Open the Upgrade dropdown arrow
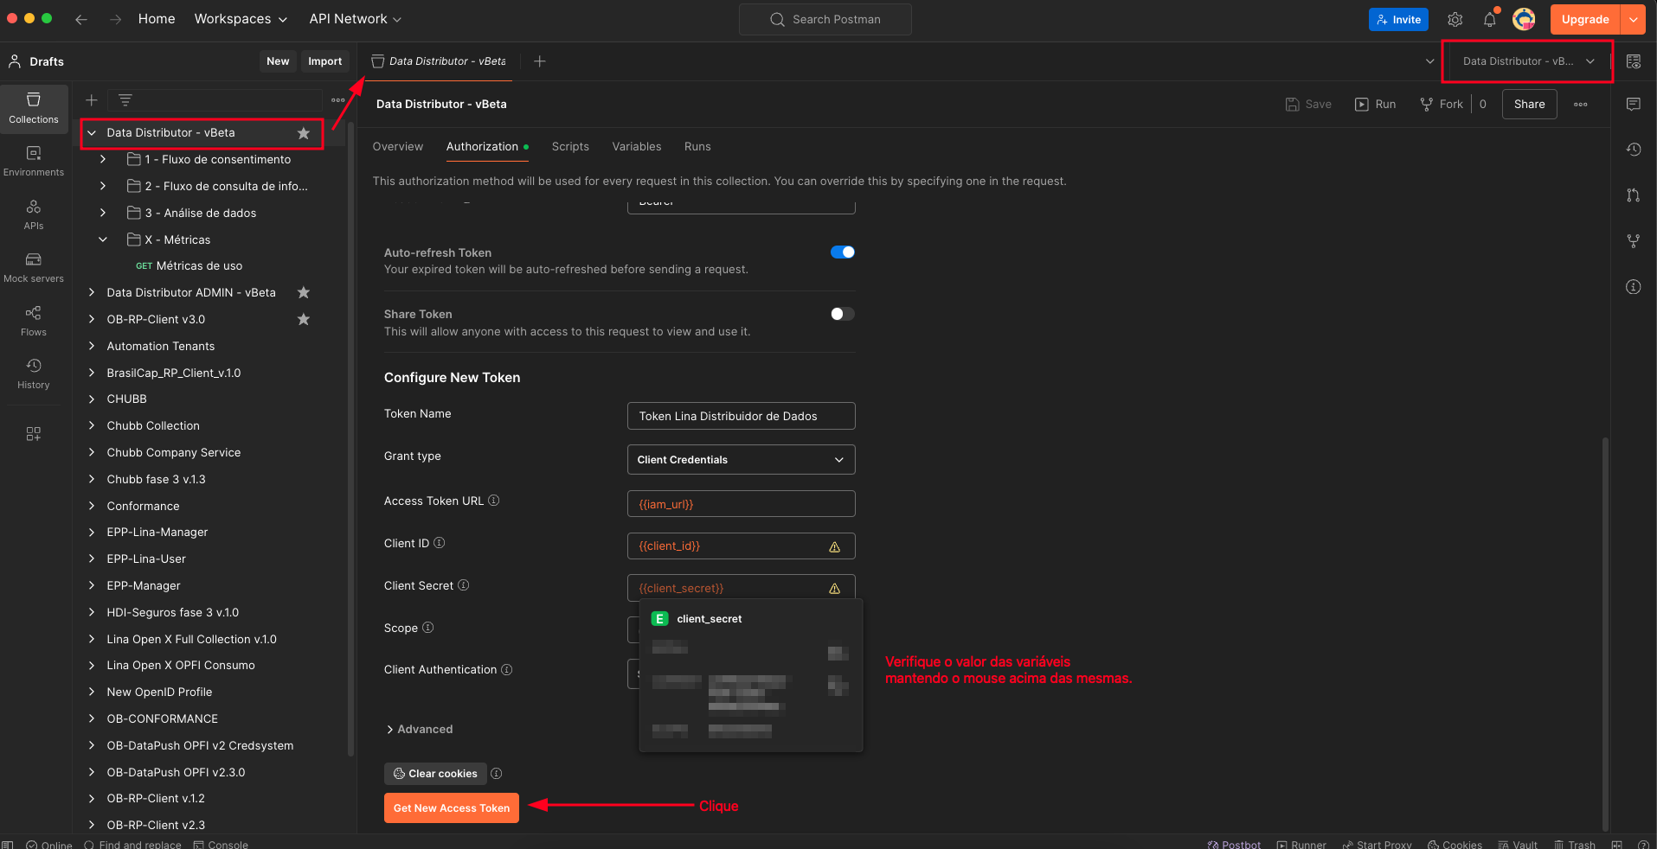Viewport: 1657px width, 849px height. [x=1634, y=19]
